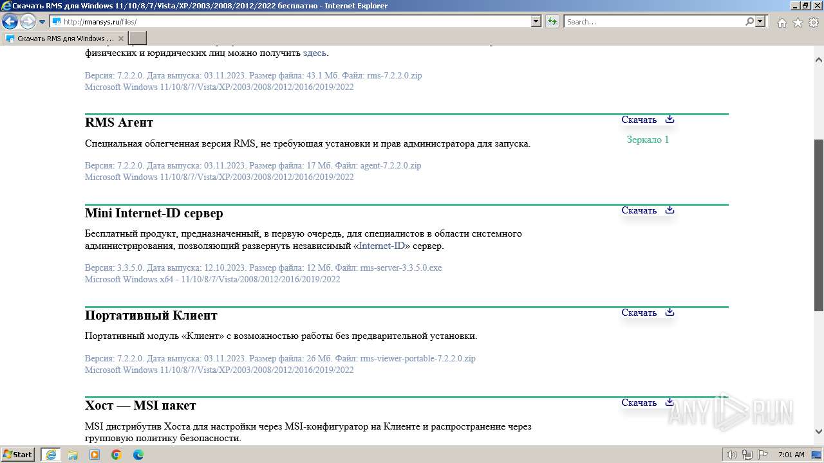Click the volume speaker tray icon
This screenshot has width=824, height=463.
pos(732,455)
